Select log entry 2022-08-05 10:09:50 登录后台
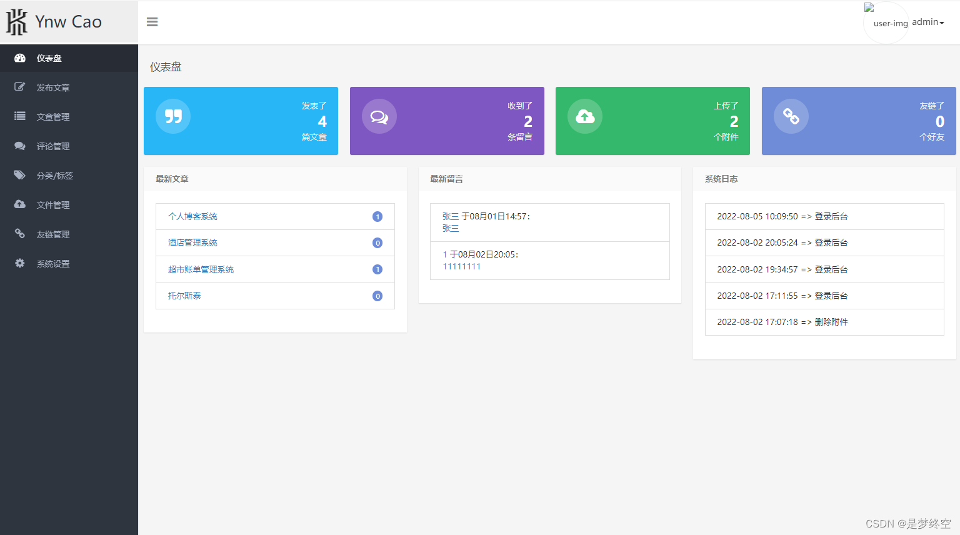Screen dimensions: 960x535 tap(824, 216)
